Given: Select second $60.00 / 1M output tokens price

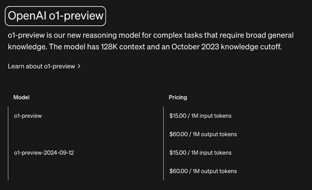Looking at the screenshot, I should (x=203, y=171).
